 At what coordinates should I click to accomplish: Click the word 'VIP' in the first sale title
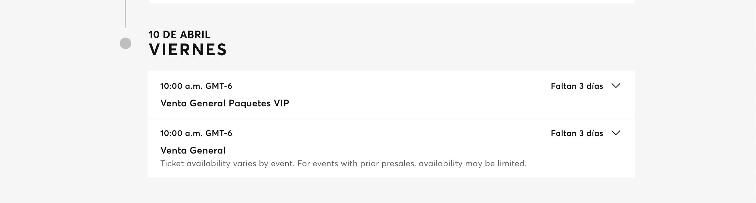pos(281,103)
